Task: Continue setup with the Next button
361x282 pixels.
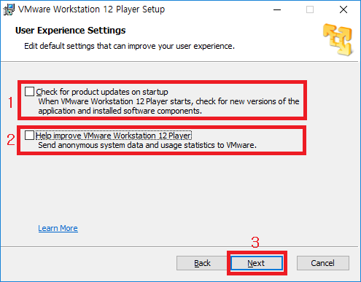Action: click(x=257, y=263)
